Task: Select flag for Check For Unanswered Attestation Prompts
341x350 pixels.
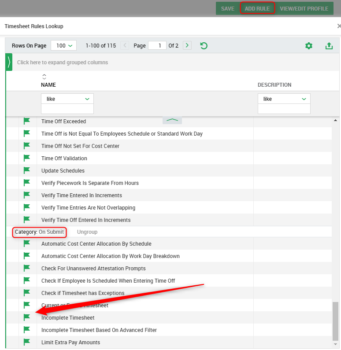Action: [27, 268]
